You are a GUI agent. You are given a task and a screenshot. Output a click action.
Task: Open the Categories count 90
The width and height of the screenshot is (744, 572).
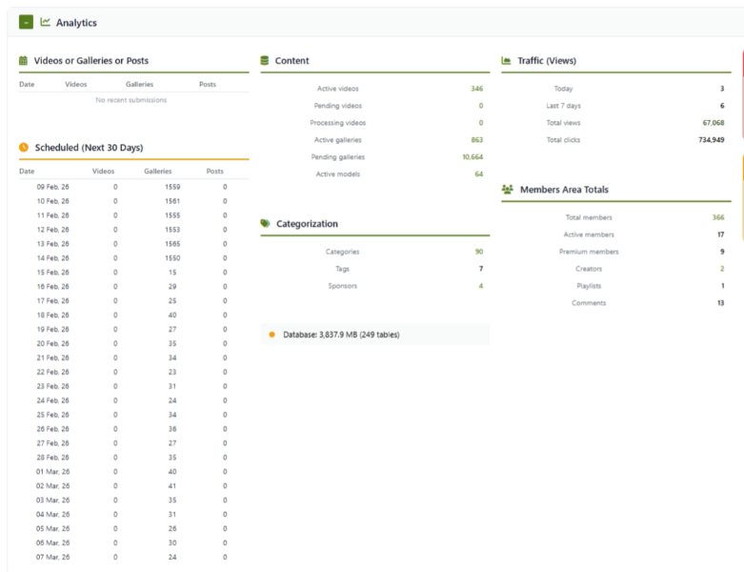tap(478, 252)
